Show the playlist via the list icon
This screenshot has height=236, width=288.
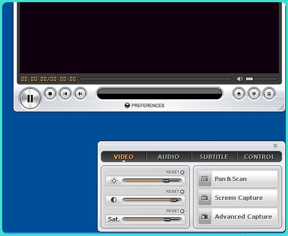269,94
